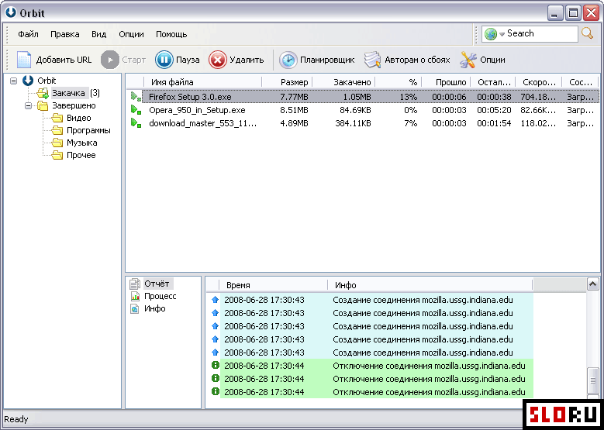Click download status icon of Opera_950_in_Setup
The height and width of the screenshot is (430, 604).
pos(135,110)
